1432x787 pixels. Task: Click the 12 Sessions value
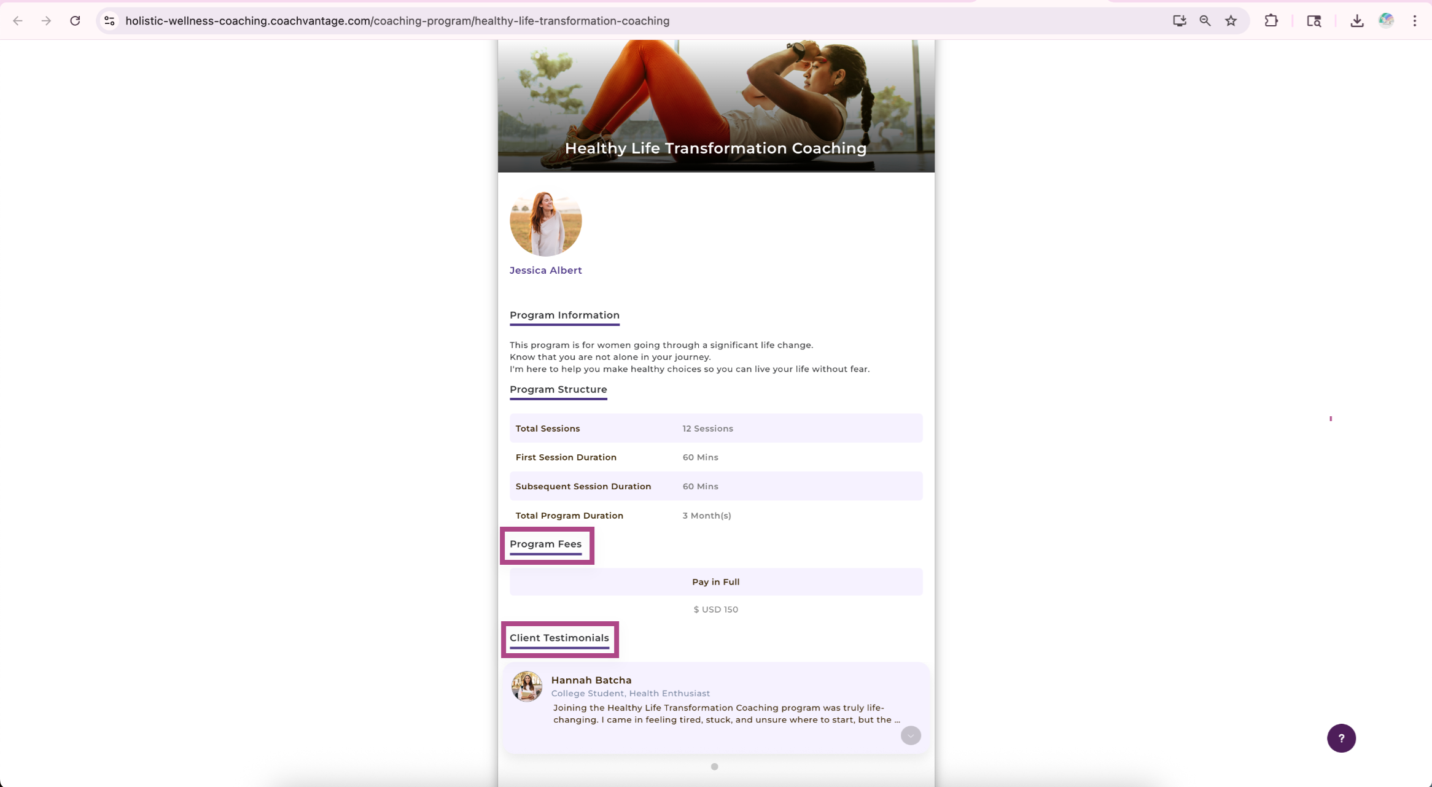click(707, 428)
